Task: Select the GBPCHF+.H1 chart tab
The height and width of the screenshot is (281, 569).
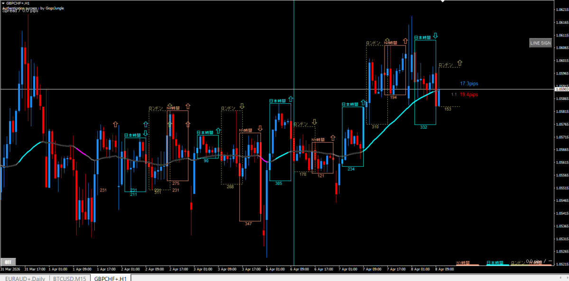Action: 110,278
